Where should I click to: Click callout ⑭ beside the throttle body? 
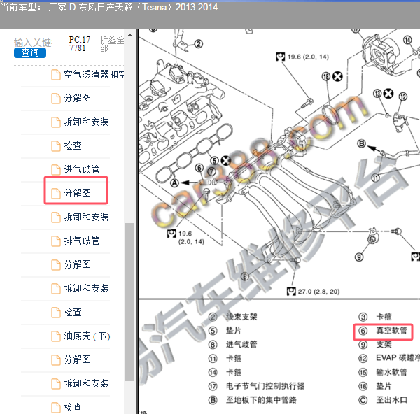407,40
